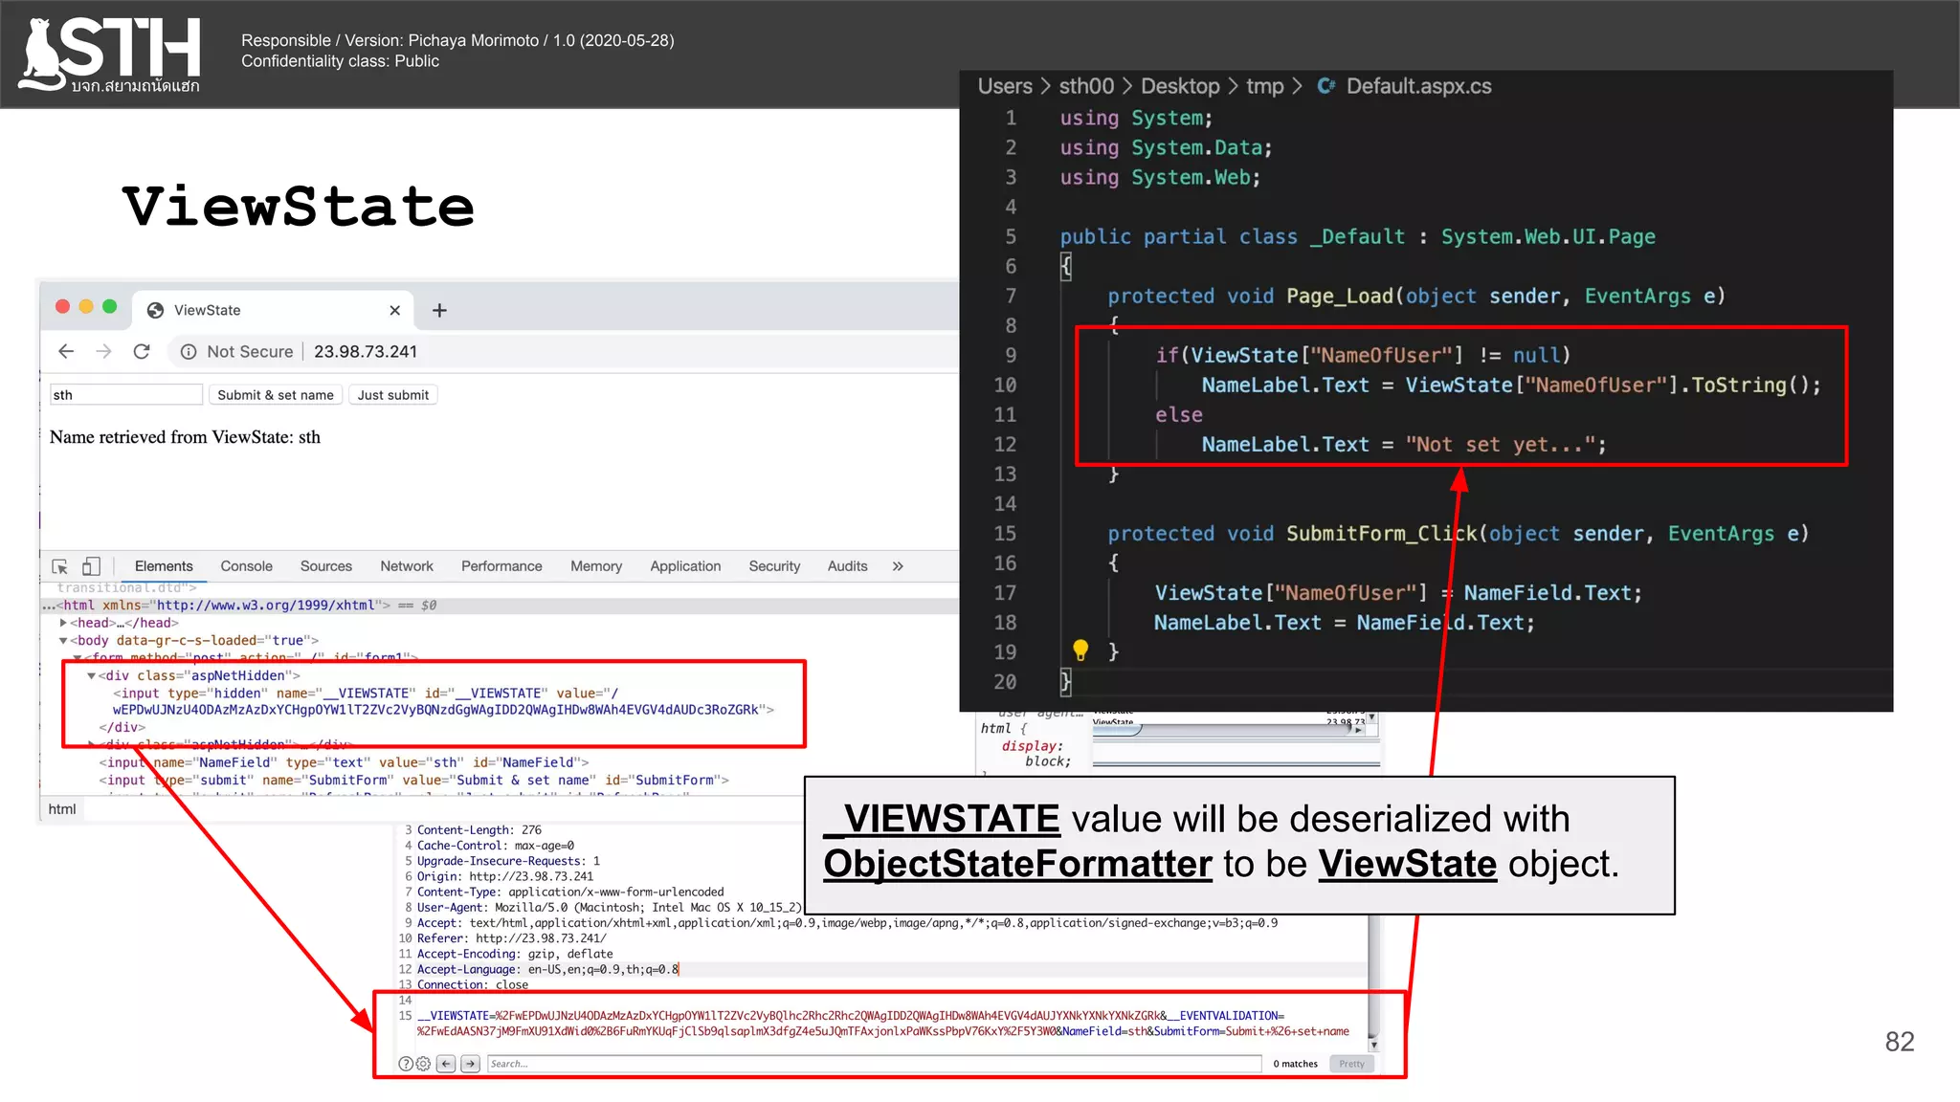Screen dimensions: 1960x1102
Task: Click the Submit & set name button
Action: pyautogui.click(x=276, y=395)
